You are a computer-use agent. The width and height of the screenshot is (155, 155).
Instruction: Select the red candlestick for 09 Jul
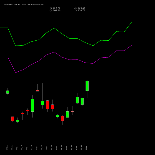(x=47, y=105)
